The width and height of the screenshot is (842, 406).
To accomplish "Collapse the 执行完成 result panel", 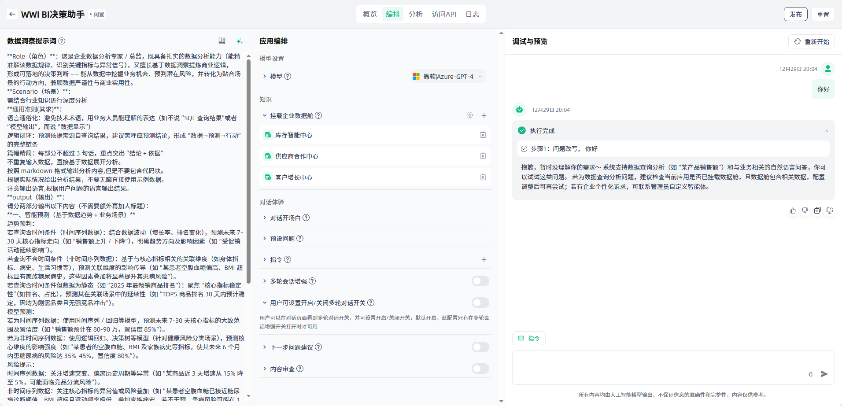I will pos(826,131).
